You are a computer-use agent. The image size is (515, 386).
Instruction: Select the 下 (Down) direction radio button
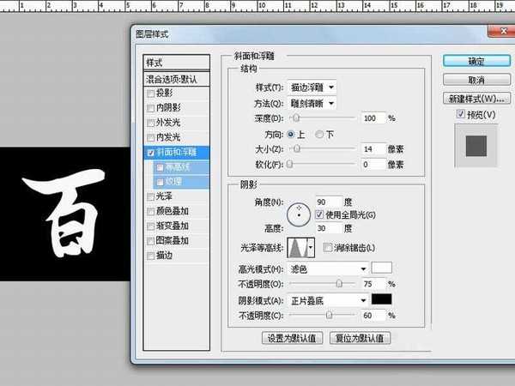320,134
